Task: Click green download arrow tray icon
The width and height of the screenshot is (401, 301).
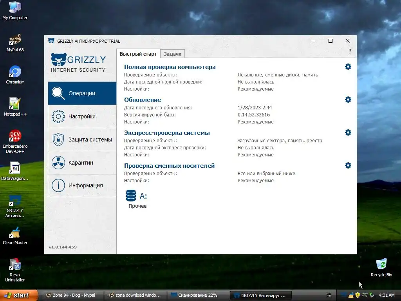Action: point(372,295)
